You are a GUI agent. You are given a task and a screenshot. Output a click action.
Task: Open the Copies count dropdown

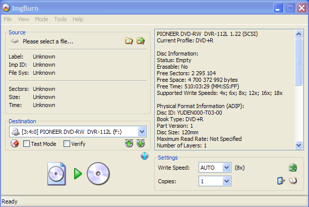227,181
